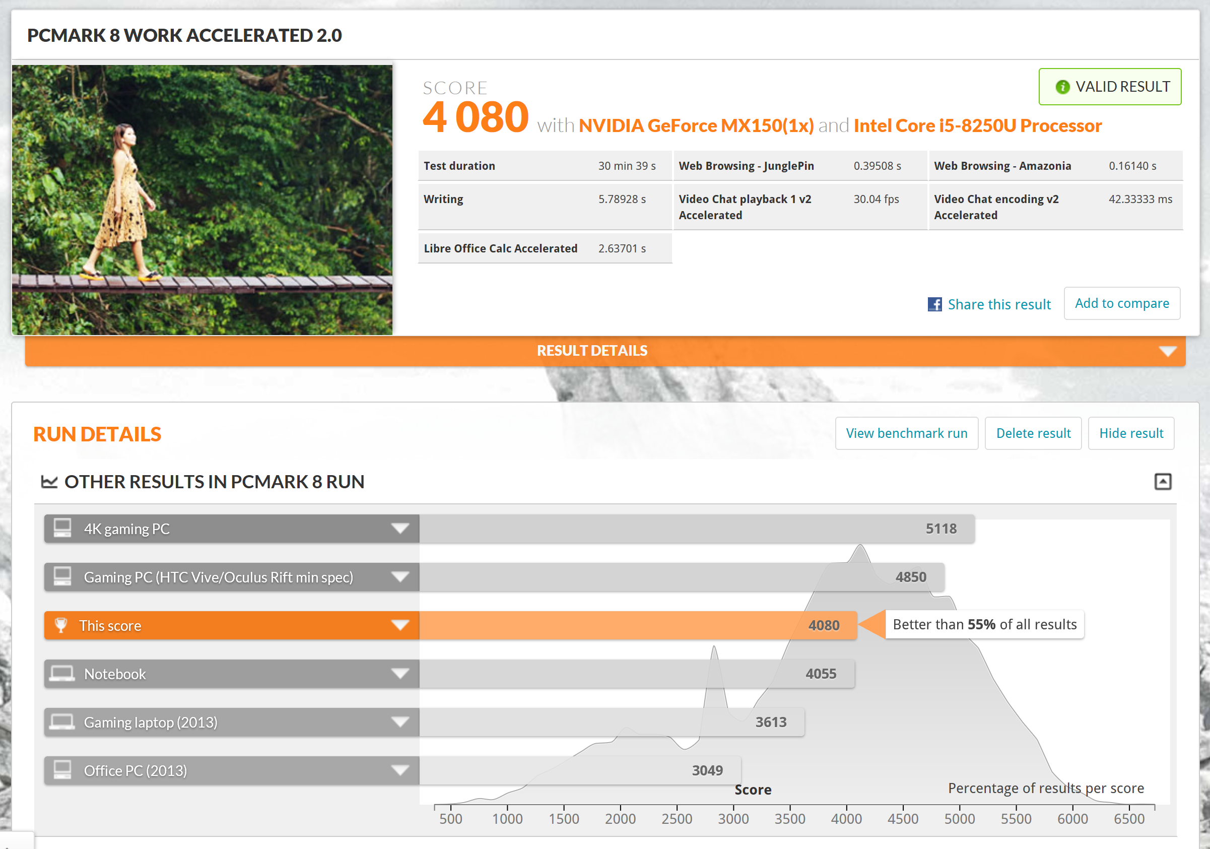Click Share this result link
Viewport: 1210px width, 849px height.
coord(998,304)
